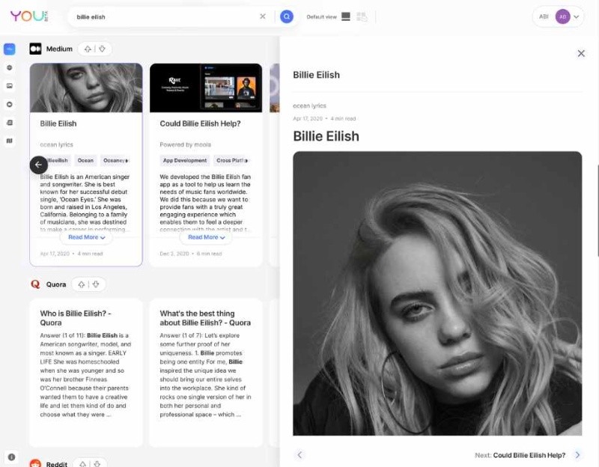Image resolution: width=599 pixels, height=467 pixels.
Task: Close the Billie Eilish preview panel
Action: 581,53
